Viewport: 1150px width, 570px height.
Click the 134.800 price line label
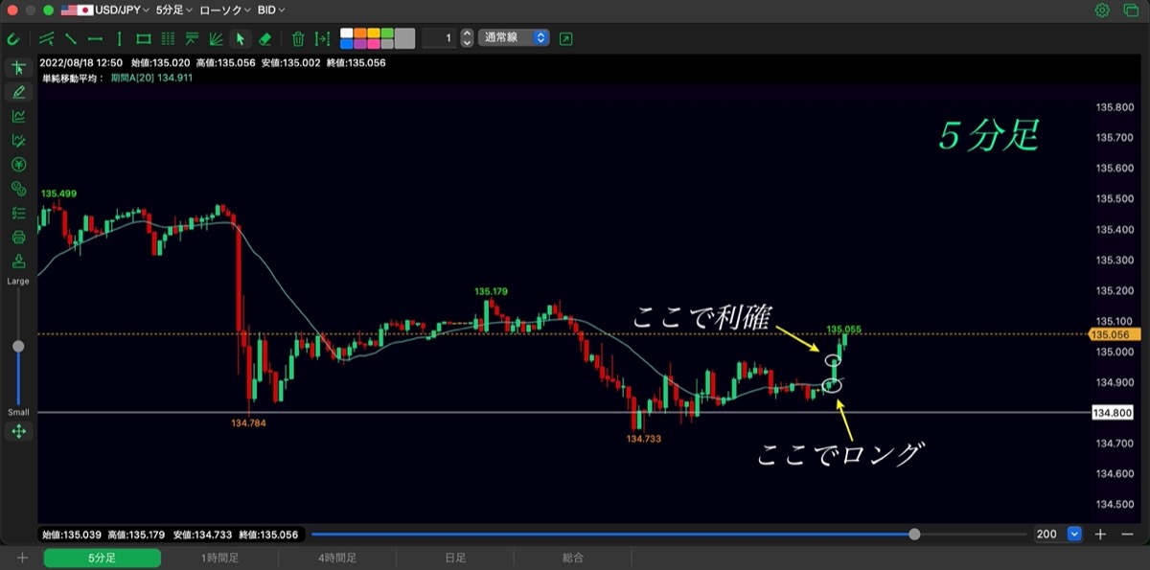(1112, 412)
